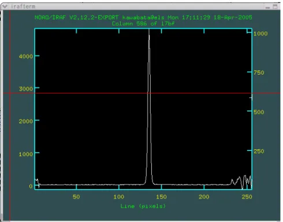Screen dimensions: 283x222
Task: Click the noisy wiggles near pixel 250
Action: [241, 182]
